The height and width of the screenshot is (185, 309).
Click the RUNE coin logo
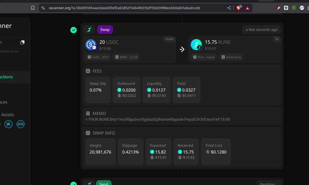[x=196, y=45]
